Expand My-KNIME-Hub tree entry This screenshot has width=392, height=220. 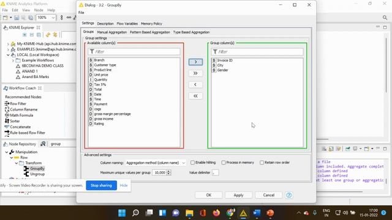point(8,44)
